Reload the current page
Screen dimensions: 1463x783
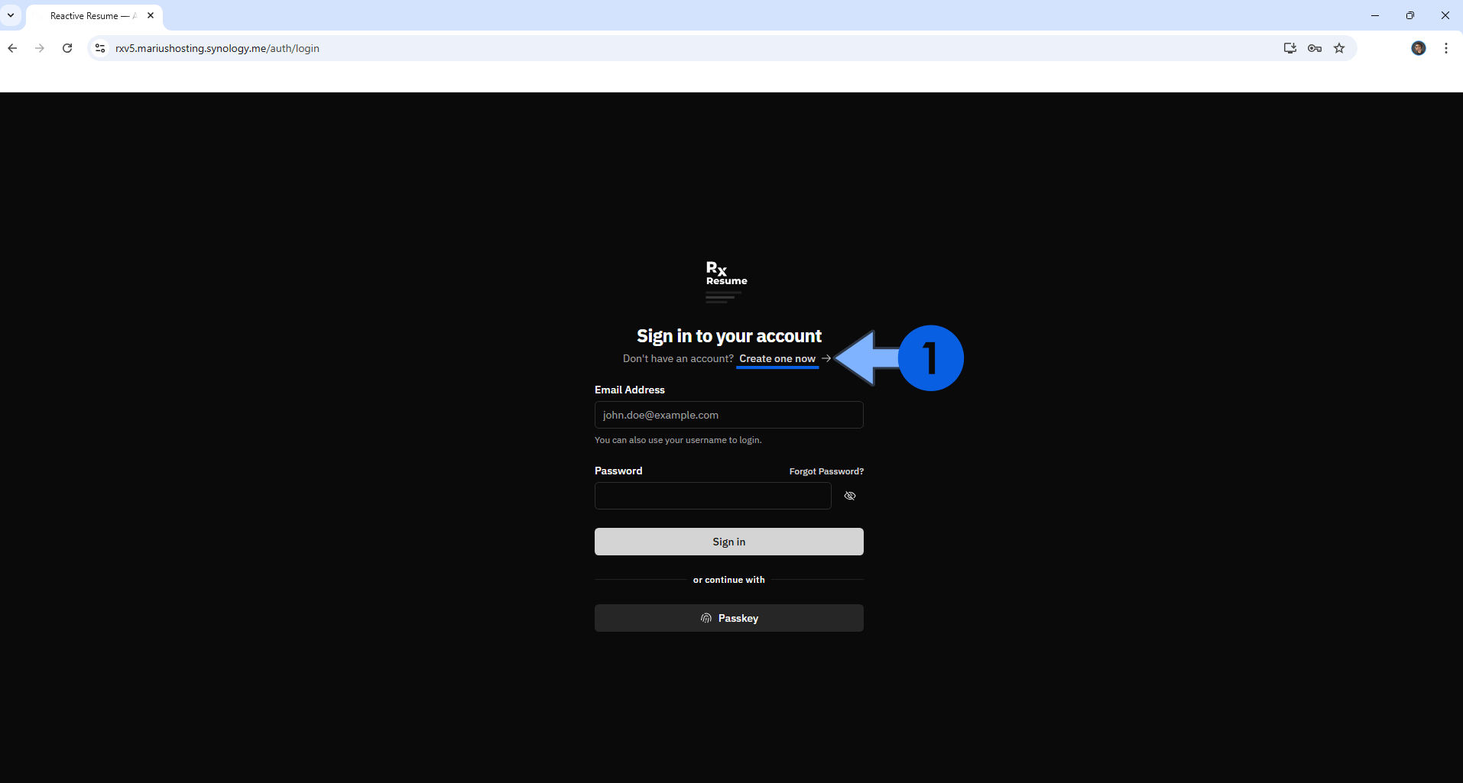(67, 47)
